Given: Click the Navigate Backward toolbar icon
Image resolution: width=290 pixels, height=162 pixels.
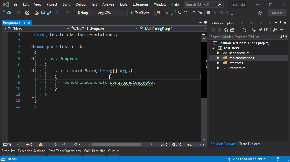Looking at the screenshot, I should click(x=9, y=13).
